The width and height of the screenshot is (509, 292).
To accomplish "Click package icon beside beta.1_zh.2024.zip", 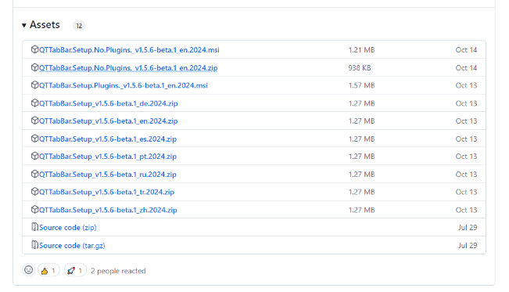I will (x=34, y=209).
